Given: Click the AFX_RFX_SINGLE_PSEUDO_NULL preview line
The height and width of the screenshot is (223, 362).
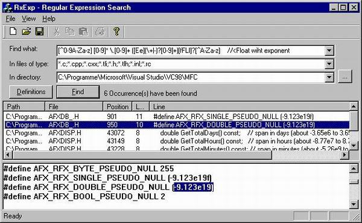Looking at the screenshot, I should click(x=107, y=178).
